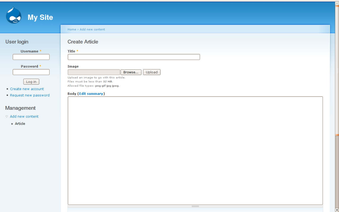Click the Request new password link
339x212 pixels.
pos(30,95)
